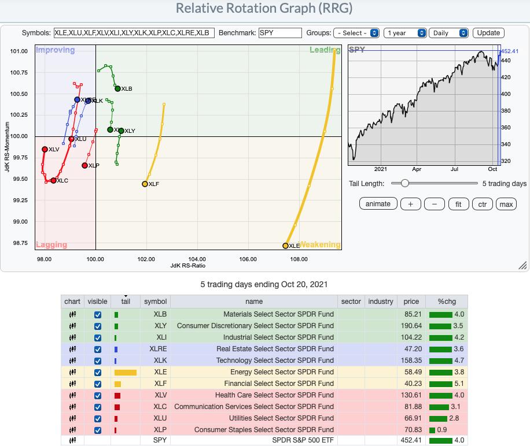The height and width of the screenshot is (446, 530).
Task: Toggle visibility checkbox for XLC
Action: 98,407
